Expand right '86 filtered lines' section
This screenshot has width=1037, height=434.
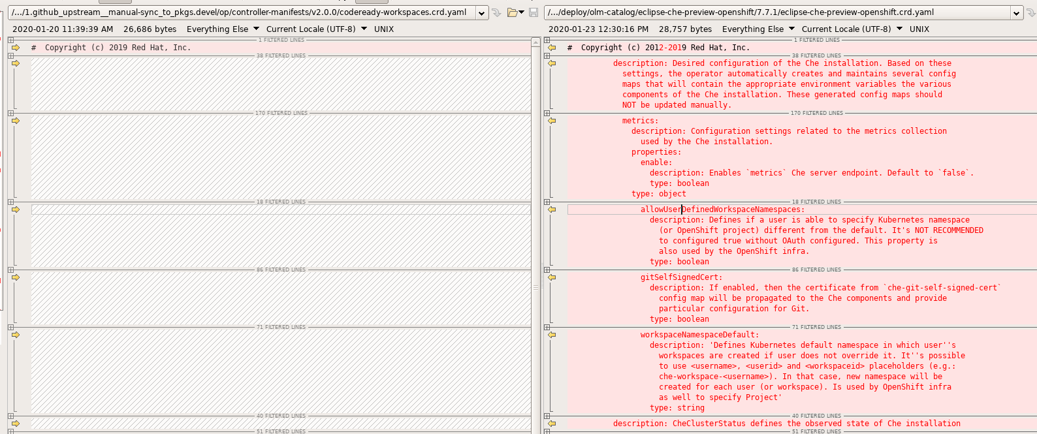click(547, 270)
